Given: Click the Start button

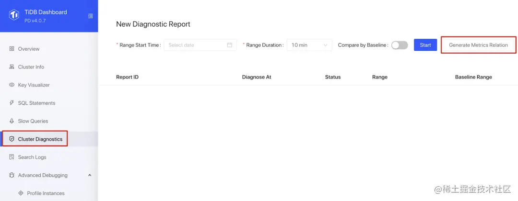Looking at the screenshot, I should (x=425, y=45).
